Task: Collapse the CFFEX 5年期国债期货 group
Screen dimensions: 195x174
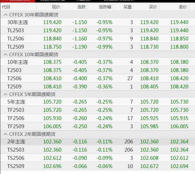Action: pyautogui.click(x=5, y=94)
